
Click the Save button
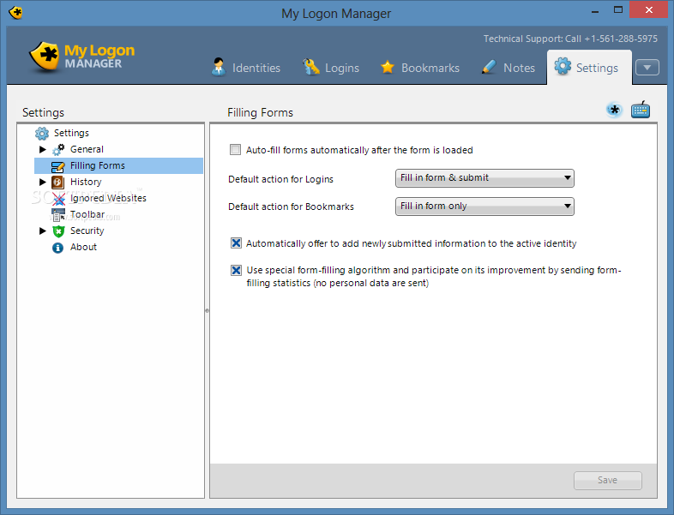[x=607, y=480]
